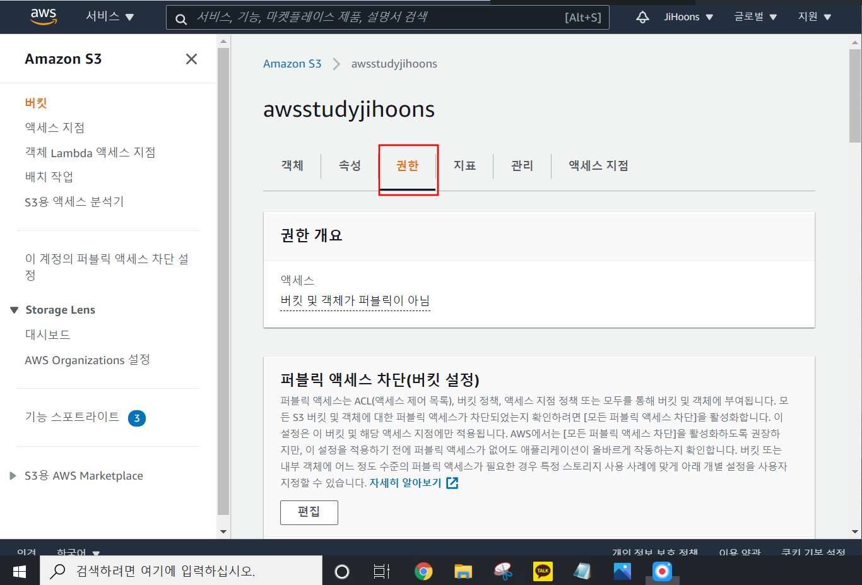Click the Amazon S3 breadcrumb link
The width and height of the screenshot is (862, 585).
pos(292,64)
